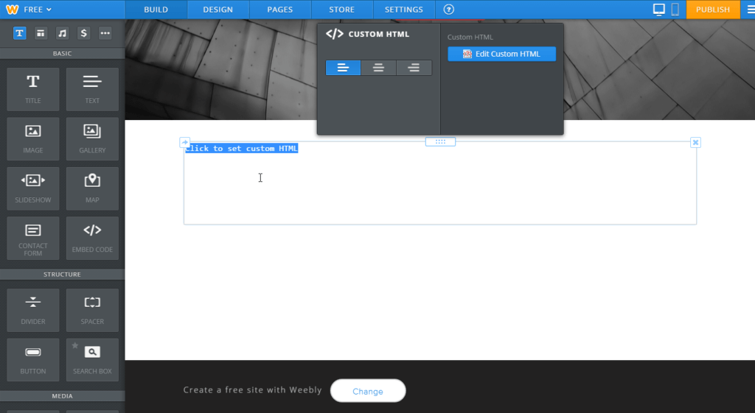Click the Edit Custom HTML button

click(501, 54)
